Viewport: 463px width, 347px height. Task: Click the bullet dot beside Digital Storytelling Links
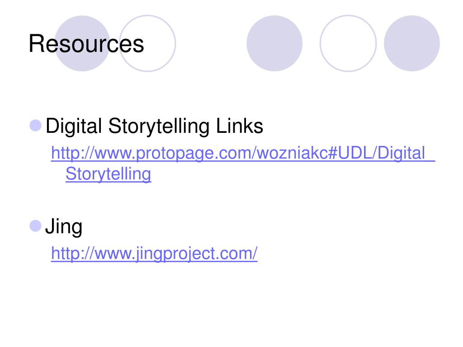(35, 126)
